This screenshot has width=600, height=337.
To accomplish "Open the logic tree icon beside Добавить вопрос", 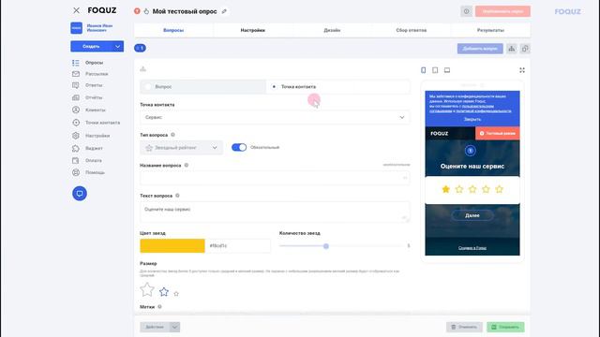I will point(512,49).
